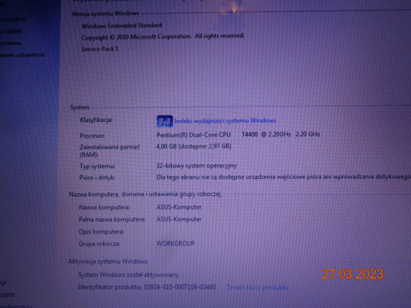Image resolution: width=411 pixels, height=308 pixels.
Task: Select the workgroup value 'WORKGROUP'
Action: [x=176, y=244]
